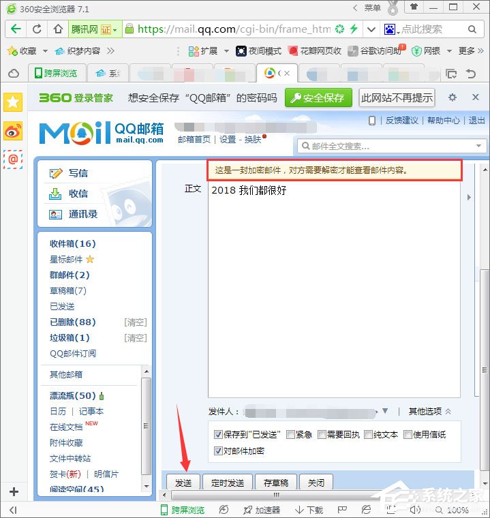Screen dimensions: 490x518
Task: Click the green lightning speed icon
Action: pyautogui.click(x=354, y=29)
